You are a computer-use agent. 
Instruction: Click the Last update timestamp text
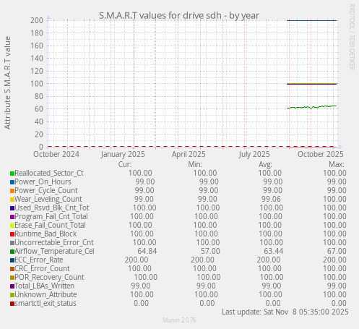point(285,312)
